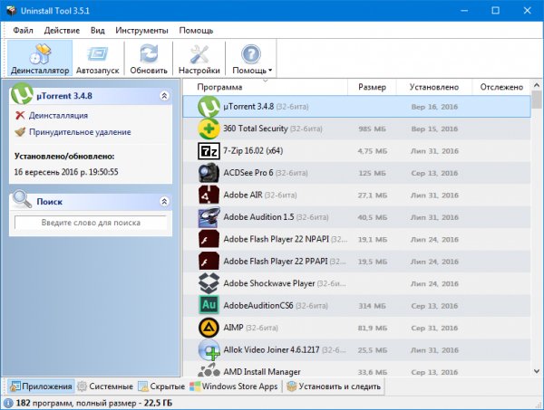Click Установить и следить button
The image size is (544, 410).
(x=334, y=386)
